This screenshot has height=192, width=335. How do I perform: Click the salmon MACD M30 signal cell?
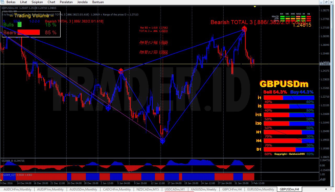(x=298, y=16)
